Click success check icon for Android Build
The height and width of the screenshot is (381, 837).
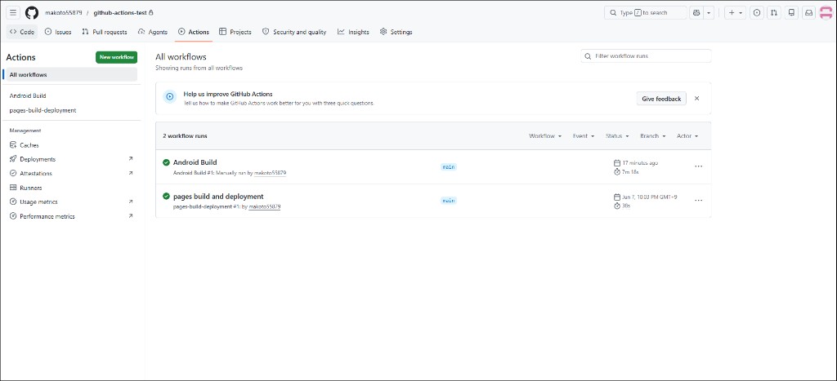click(167, 162)
